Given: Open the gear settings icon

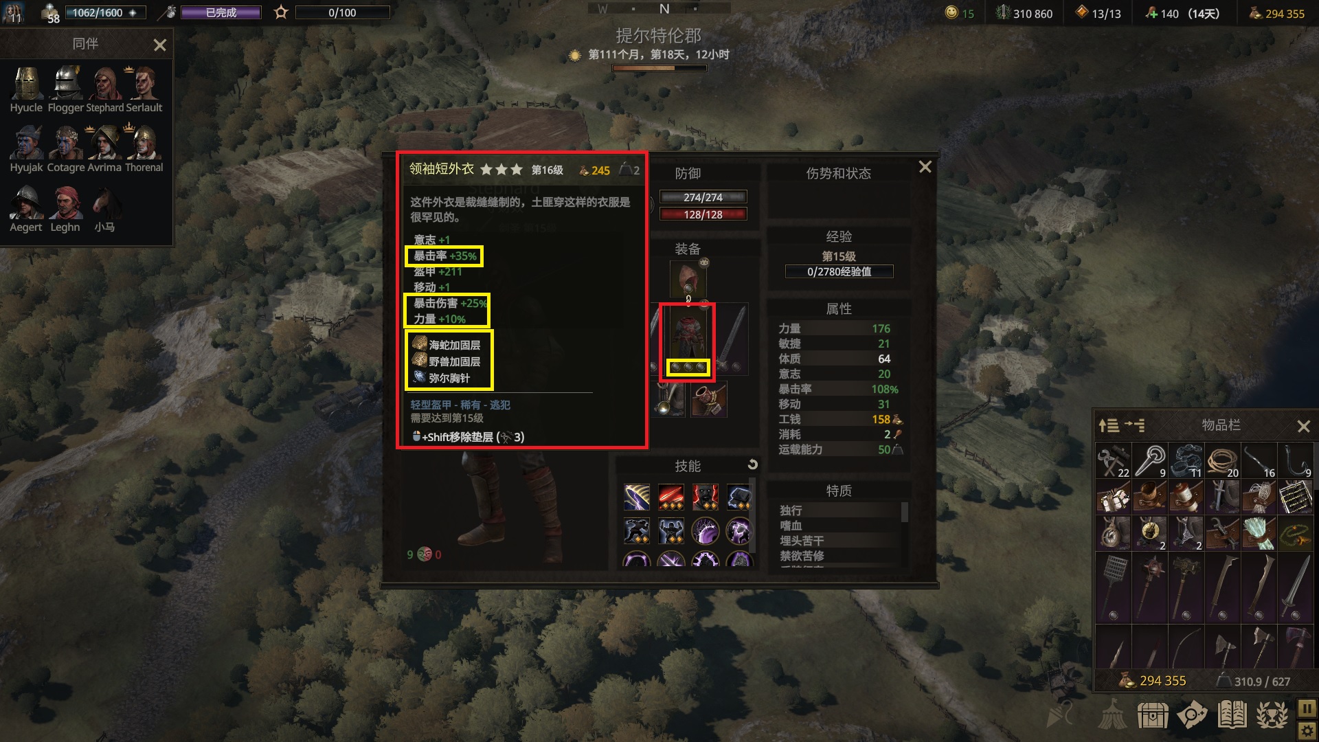Looking at the screenshot, I should coord(1307,730).
